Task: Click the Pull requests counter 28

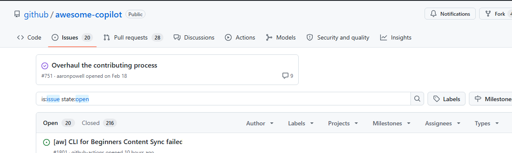Action: (157, 37)
